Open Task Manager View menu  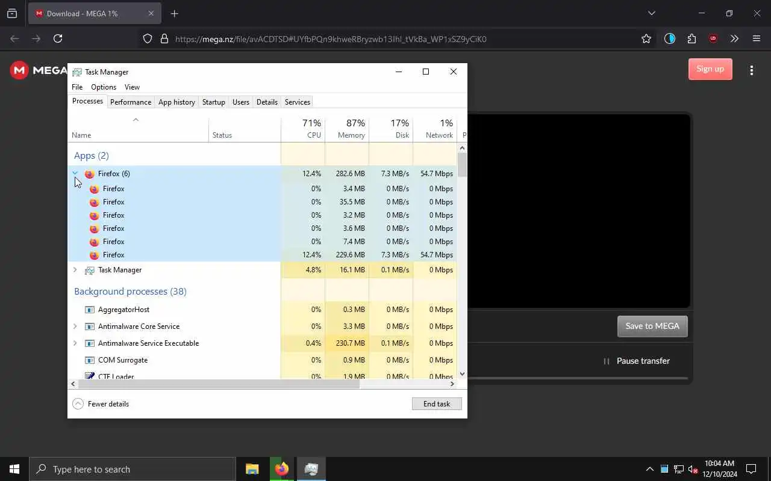pyautogui.click(x=132, y=87)
